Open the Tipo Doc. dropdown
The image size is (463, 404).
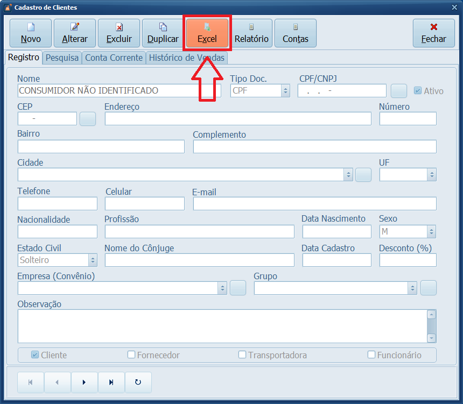tap(285, 91)
